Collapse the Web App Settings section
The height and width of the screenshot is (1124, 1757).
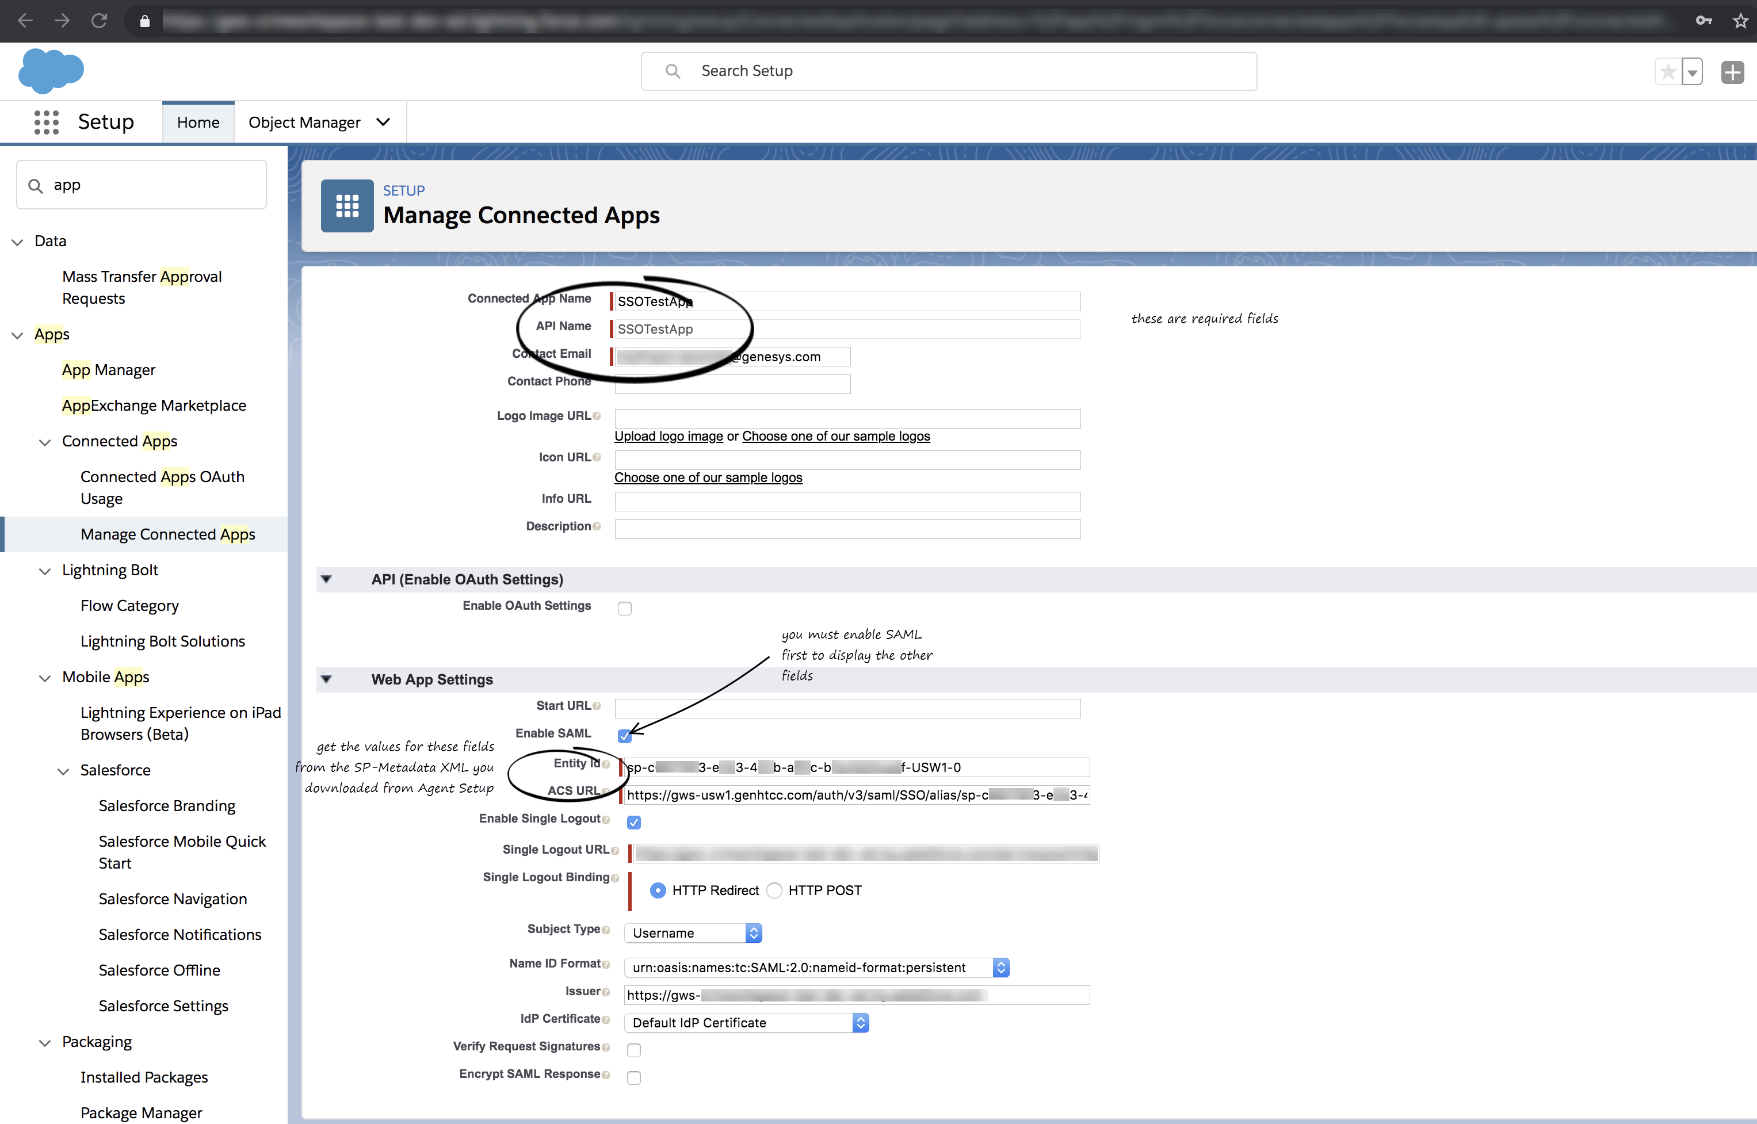point(326,679)
